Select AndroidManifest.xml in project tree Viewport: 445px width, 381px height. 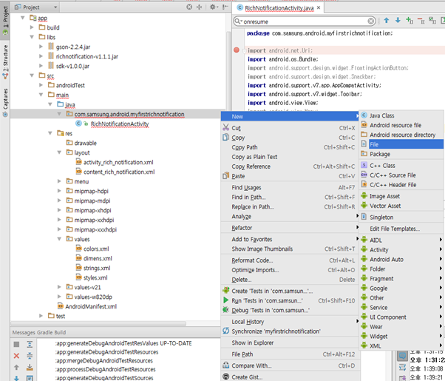point(90,306)
